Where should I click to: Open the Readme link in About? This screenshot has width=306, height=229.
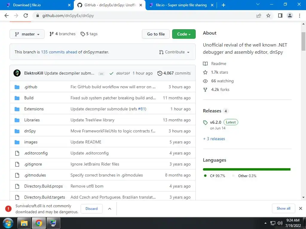click(x=215, y=64)
